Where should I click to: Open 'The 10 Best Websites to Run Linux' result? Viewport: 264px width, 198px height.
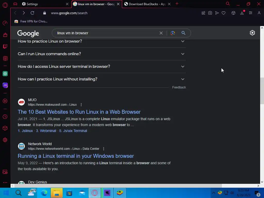coord(79,112)
